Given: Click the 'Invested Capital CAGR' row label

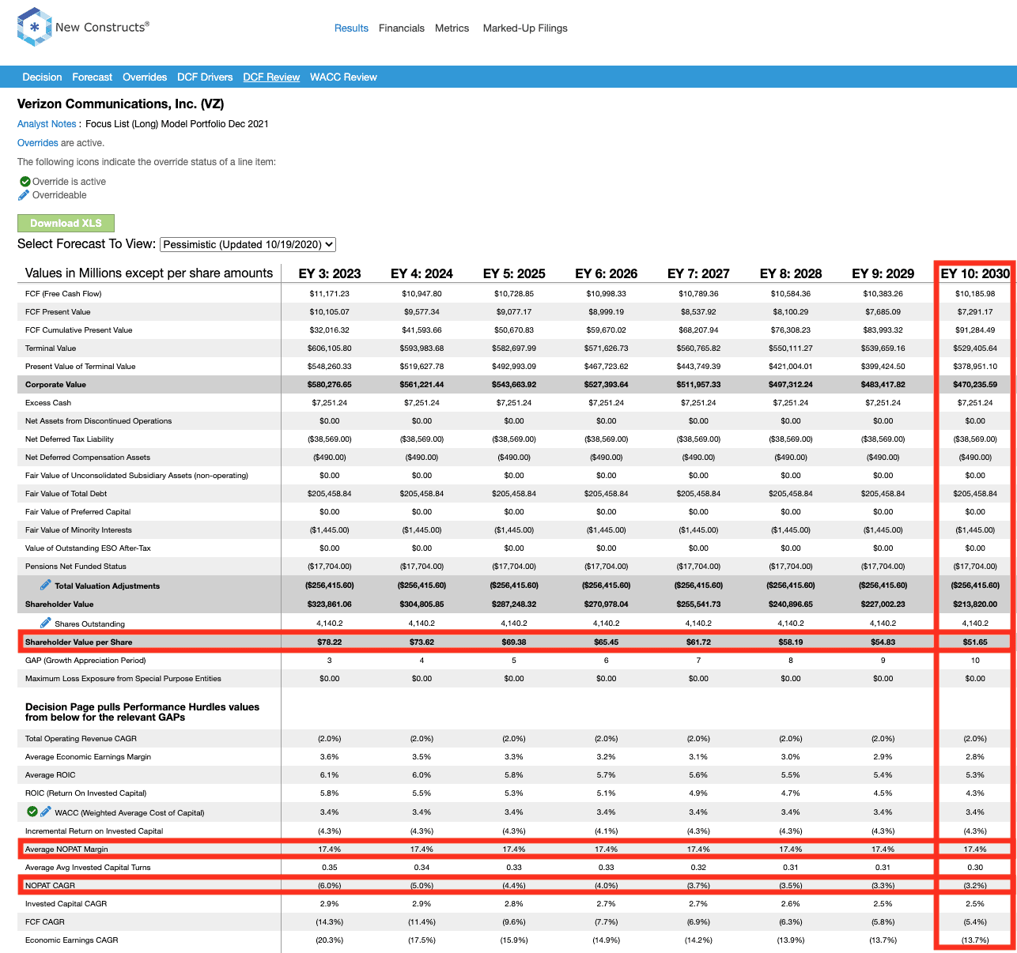Looking at the screenshot, I should point(66,903).
